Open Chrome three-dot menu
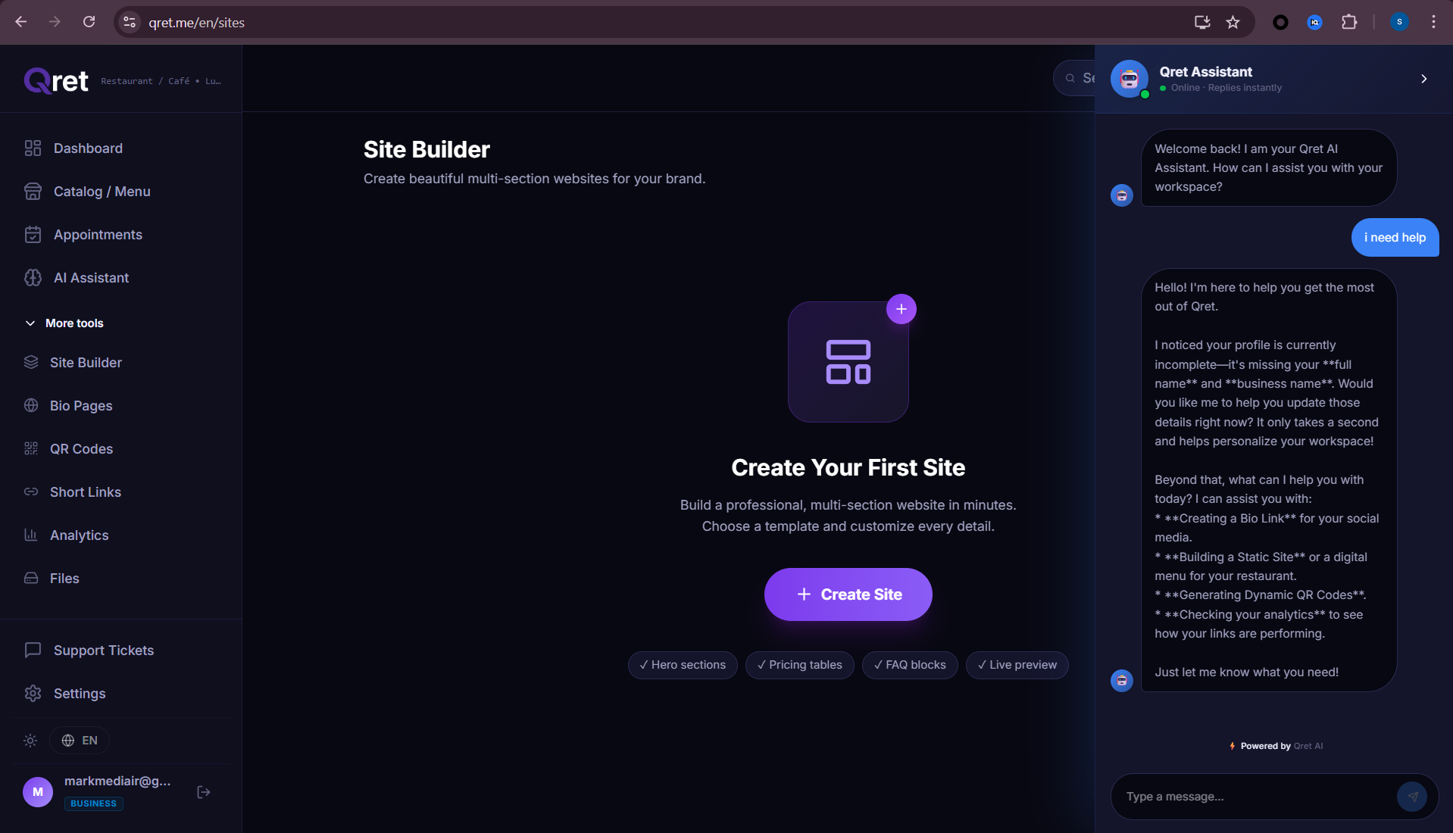The height and width of the screenshot is (833, 1453). click(1433, 22)
